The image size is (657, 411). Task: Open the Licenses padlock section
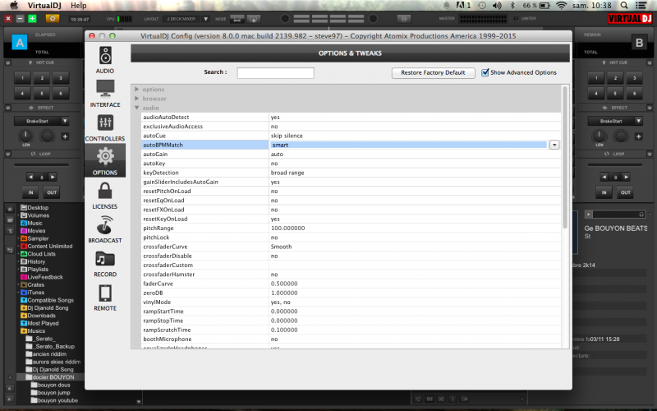[x=105, y=196]
